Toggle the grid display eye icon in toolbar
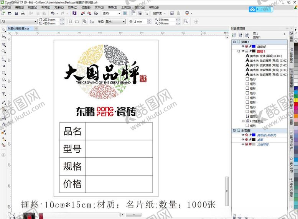 pos(140,13)
